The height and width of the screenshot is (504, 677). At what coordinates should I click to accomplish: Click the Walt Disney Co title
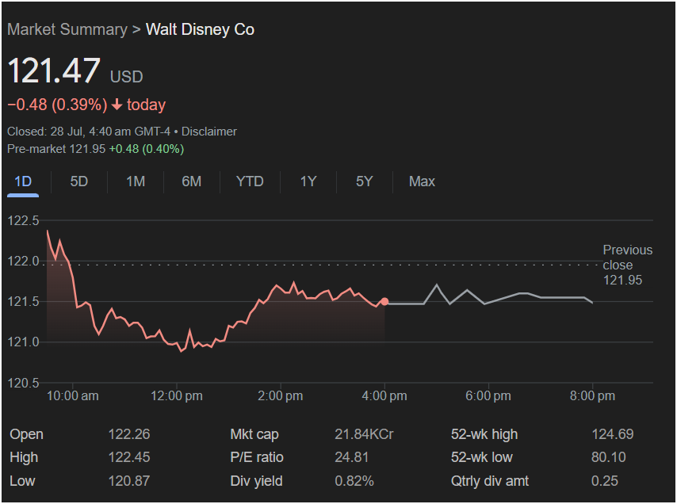click(x=200, y=29)
